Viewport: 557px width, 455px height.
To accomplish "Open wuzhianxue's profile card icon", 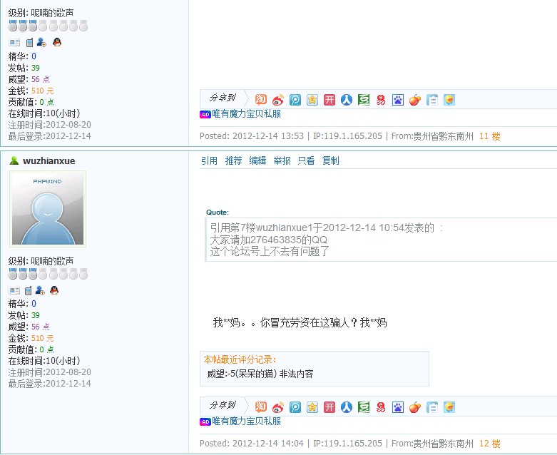I will (x=14, y=290).
